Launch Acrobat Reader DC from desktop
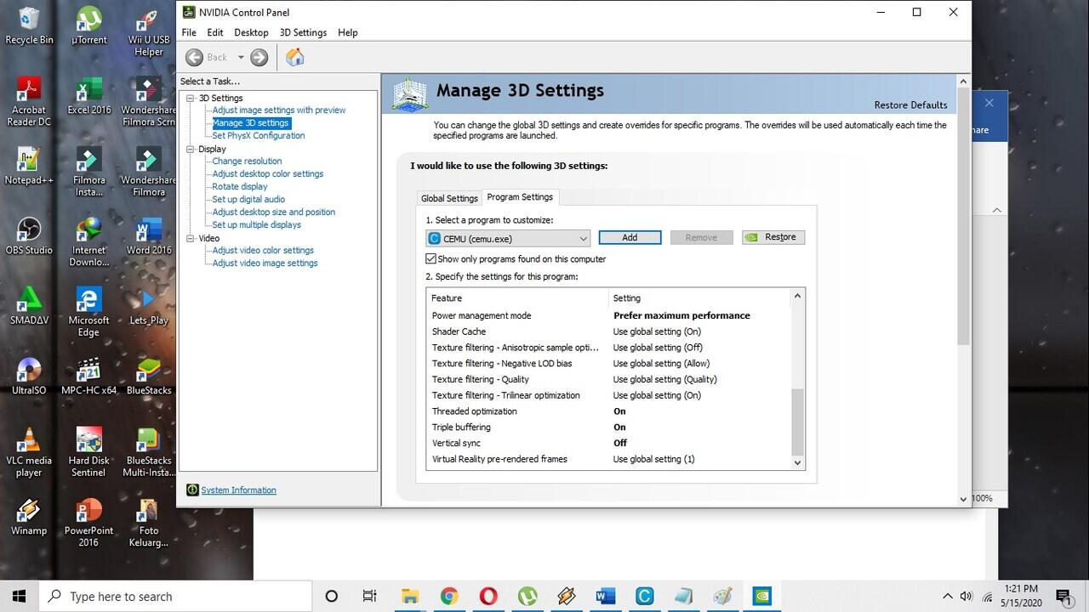Screen dimensions: 1089x612 29,102
